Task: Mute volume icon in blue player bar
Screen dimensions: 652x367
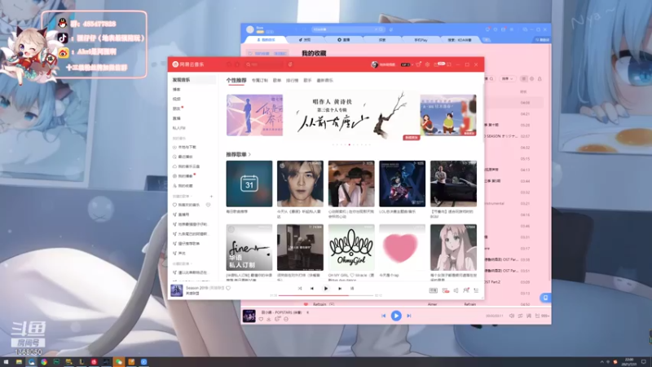Action: [x=512, y=316]
